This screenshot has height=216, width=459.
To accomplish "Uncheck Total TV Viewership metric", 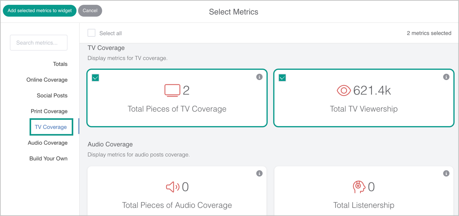I will pyautogui.click(x=282, y=78).
